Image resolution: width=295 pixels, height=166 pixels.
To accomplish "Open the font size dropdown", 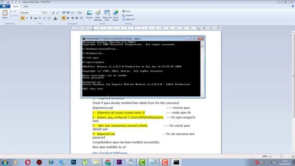I will (x=49, y=13).
